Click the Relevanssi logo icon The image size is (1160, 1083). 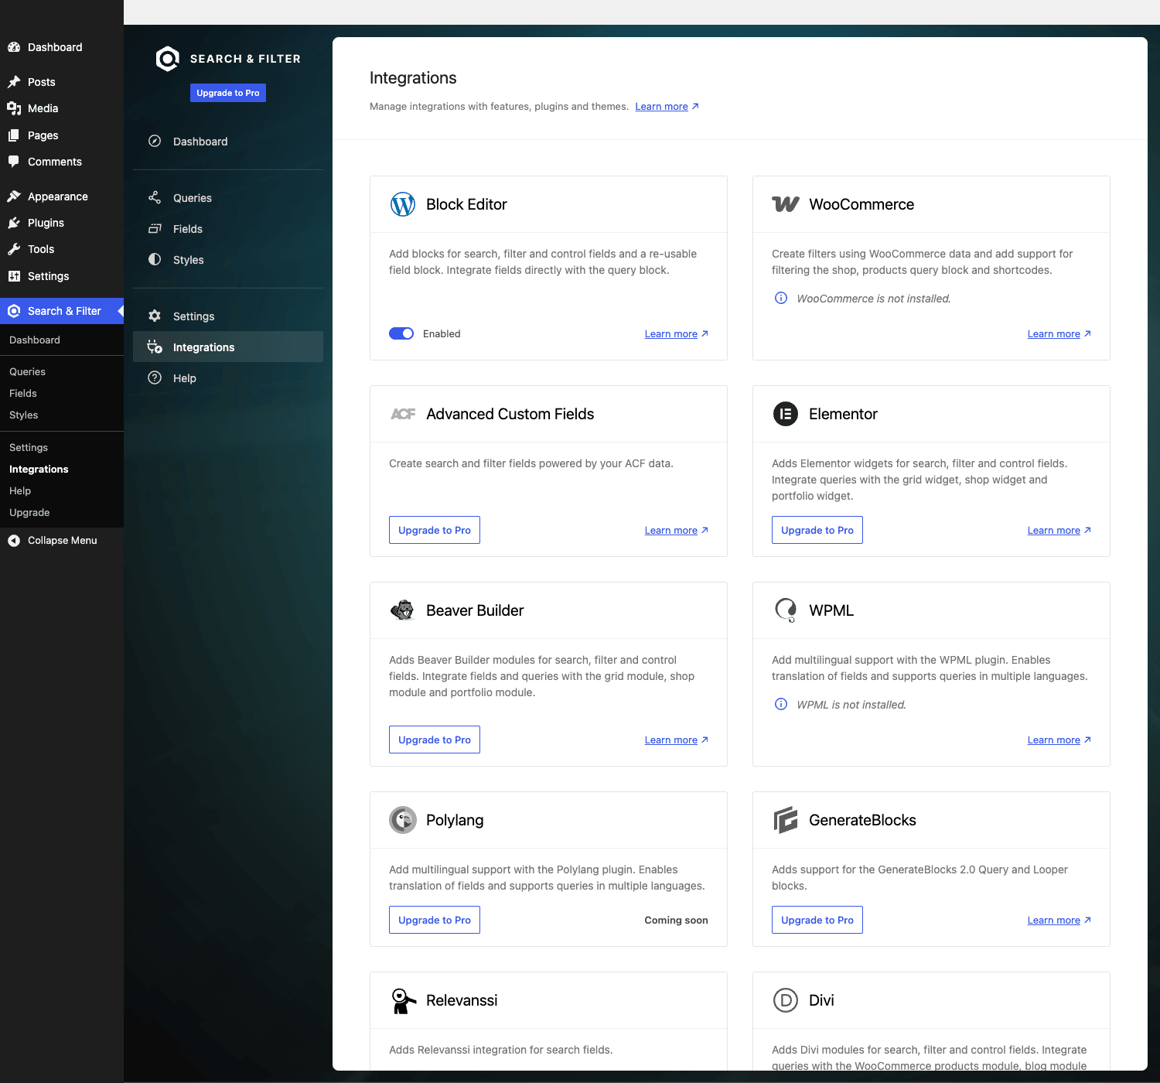click(403, 1000)
